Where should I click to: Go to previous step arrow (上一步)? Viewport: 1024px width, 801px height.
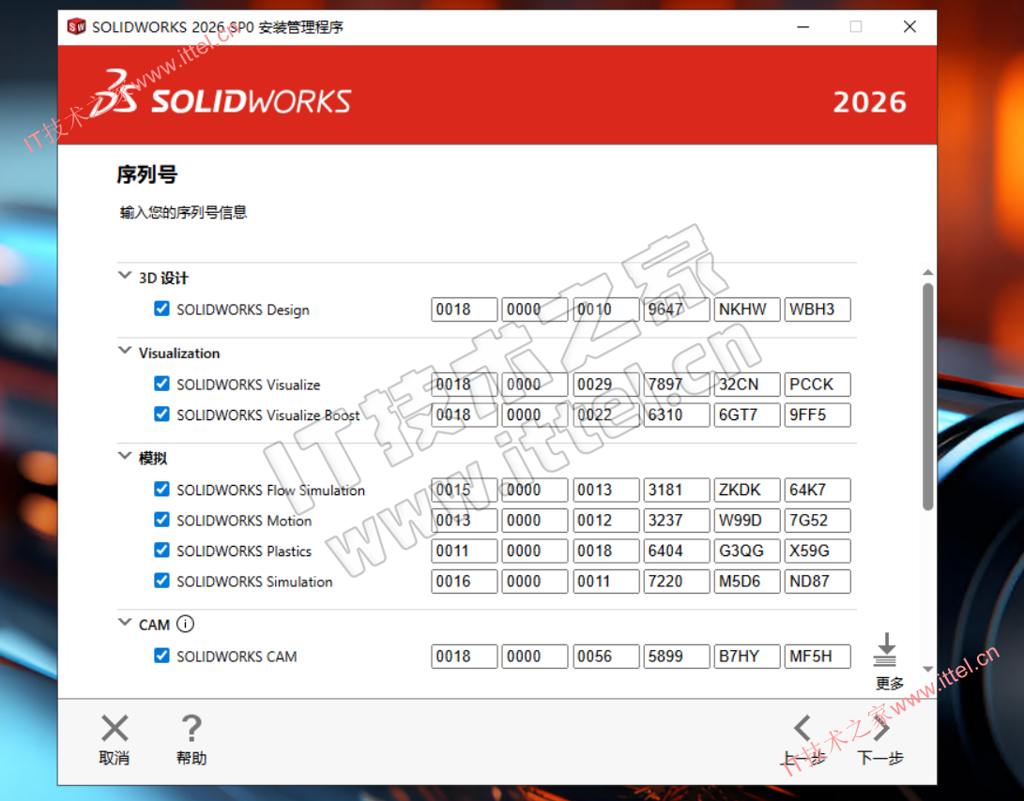click(802, 729)
